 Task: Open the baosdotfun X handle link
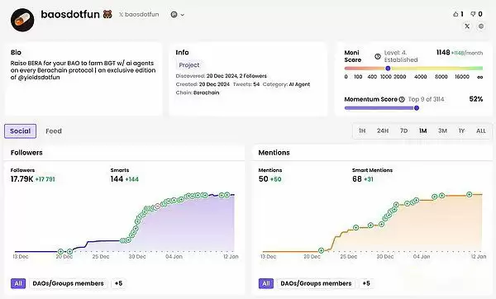139,15
